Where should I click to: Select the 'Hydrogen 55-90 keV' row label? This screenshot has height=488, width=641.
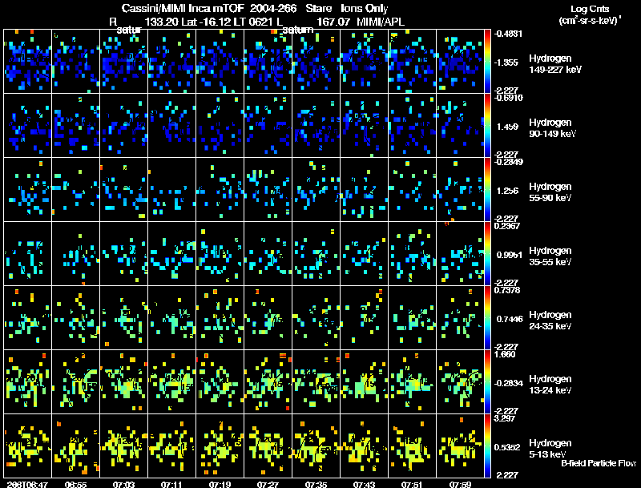click(550, 192)
